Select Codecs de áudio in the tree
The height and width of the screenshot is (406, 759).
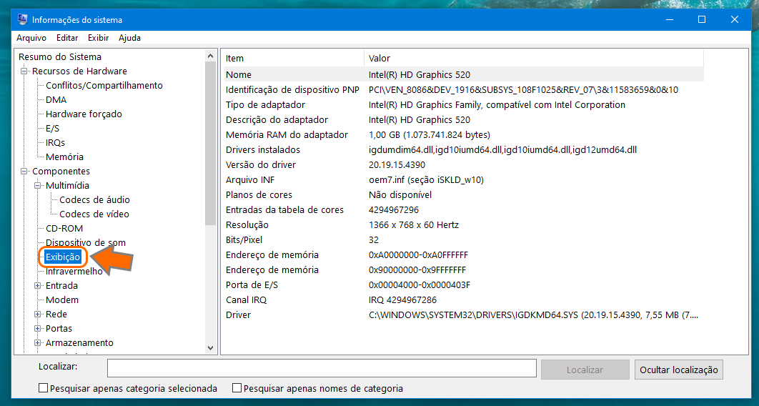(x=94, y=199)
